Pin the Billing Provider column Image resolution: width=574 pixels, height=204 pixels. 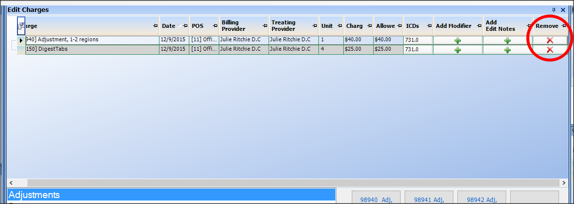(x=265, y=26)
